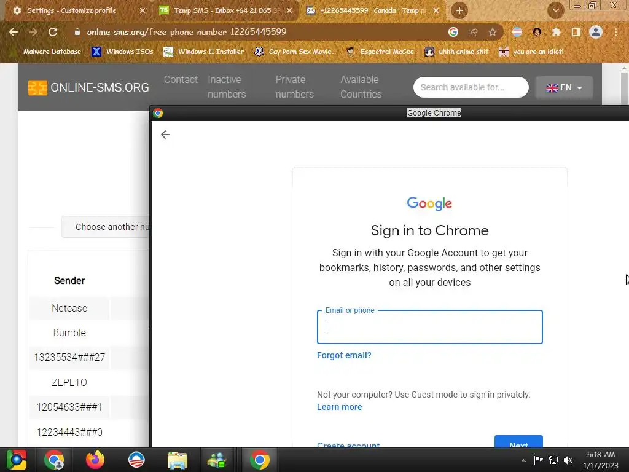Open Windows 11 Installer bookmark
The image size is (629, 472).
pos(203,52)
